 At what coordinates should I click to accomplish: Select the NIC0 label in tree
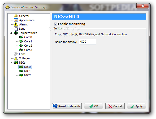click(x=27, y=67)
